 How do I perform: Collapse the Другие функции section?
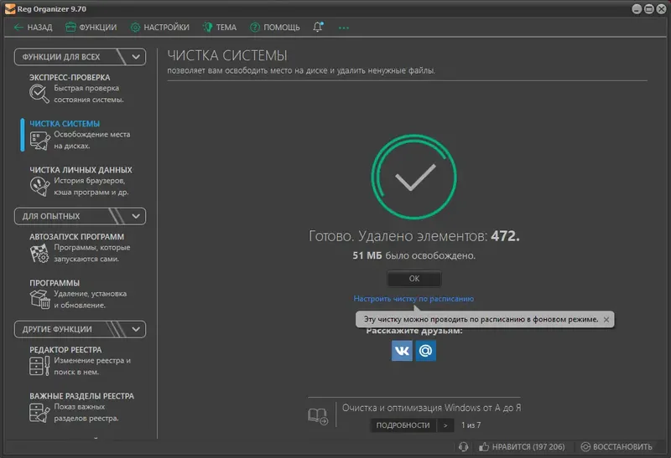pos(136,329)
